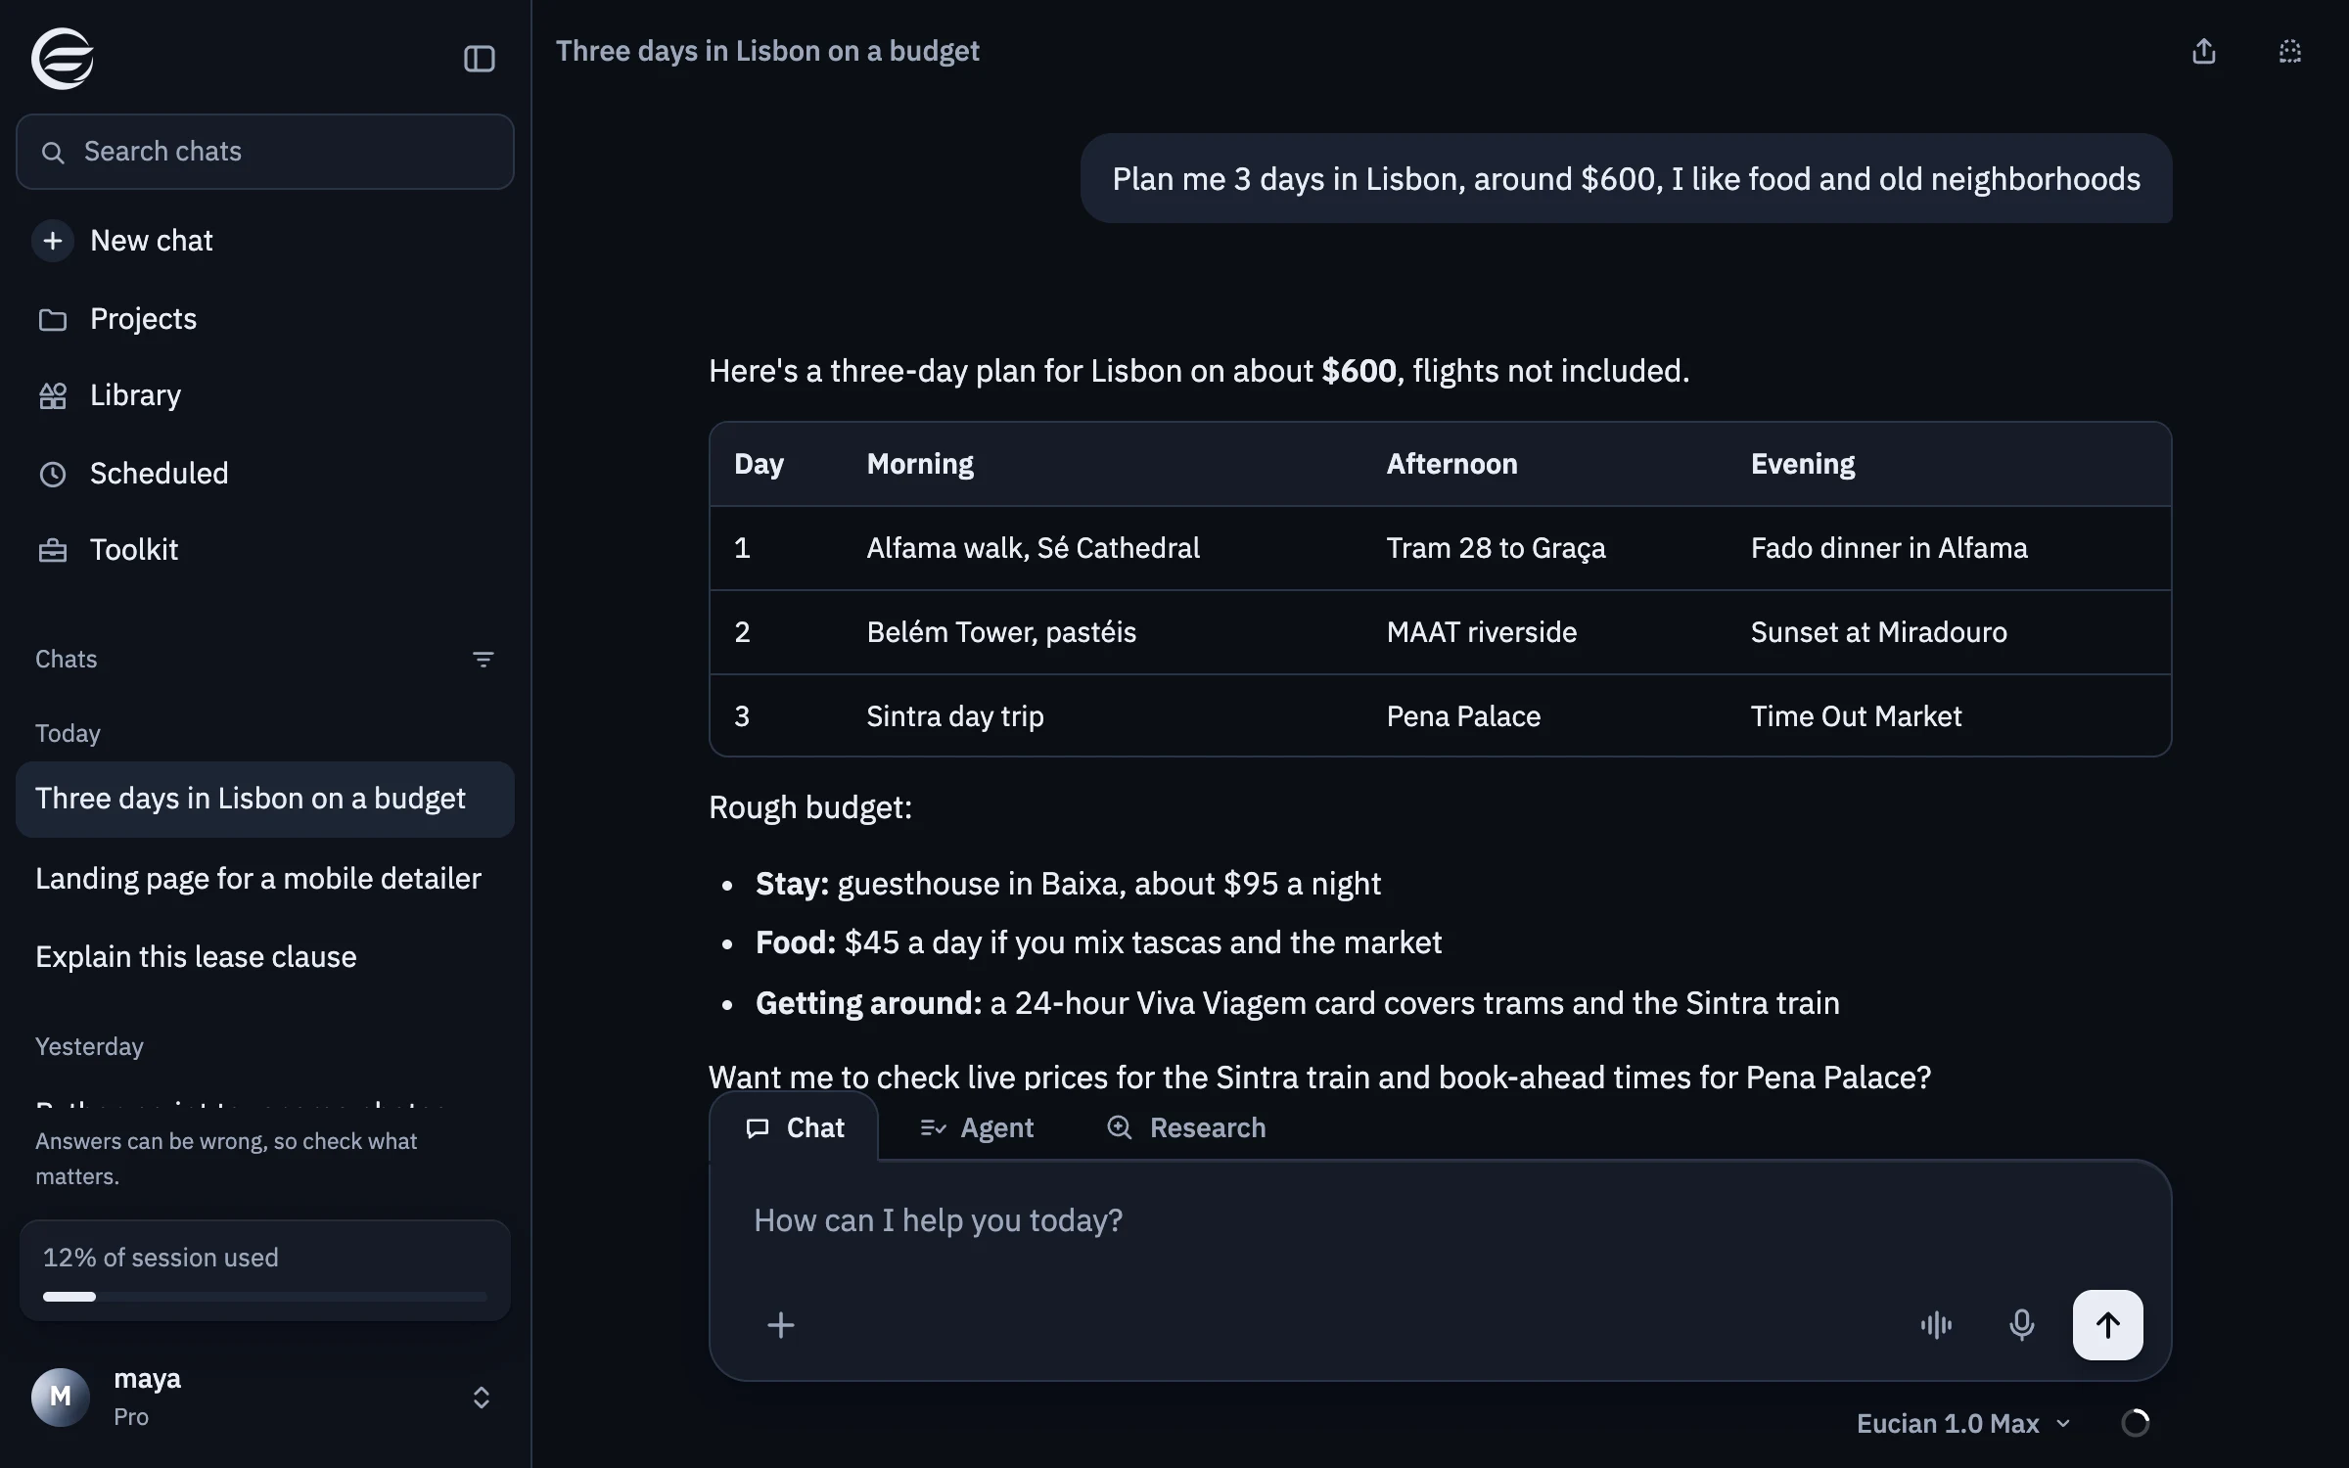Screen dimensions: 2349x1468
Task: Switch to the Research tab
Action: 1186,1127
